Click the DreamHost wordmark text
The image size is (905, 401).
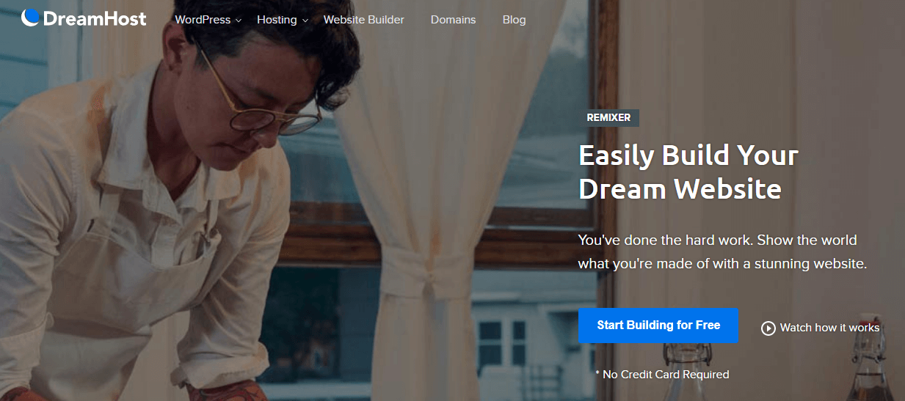tap(95, 19)
